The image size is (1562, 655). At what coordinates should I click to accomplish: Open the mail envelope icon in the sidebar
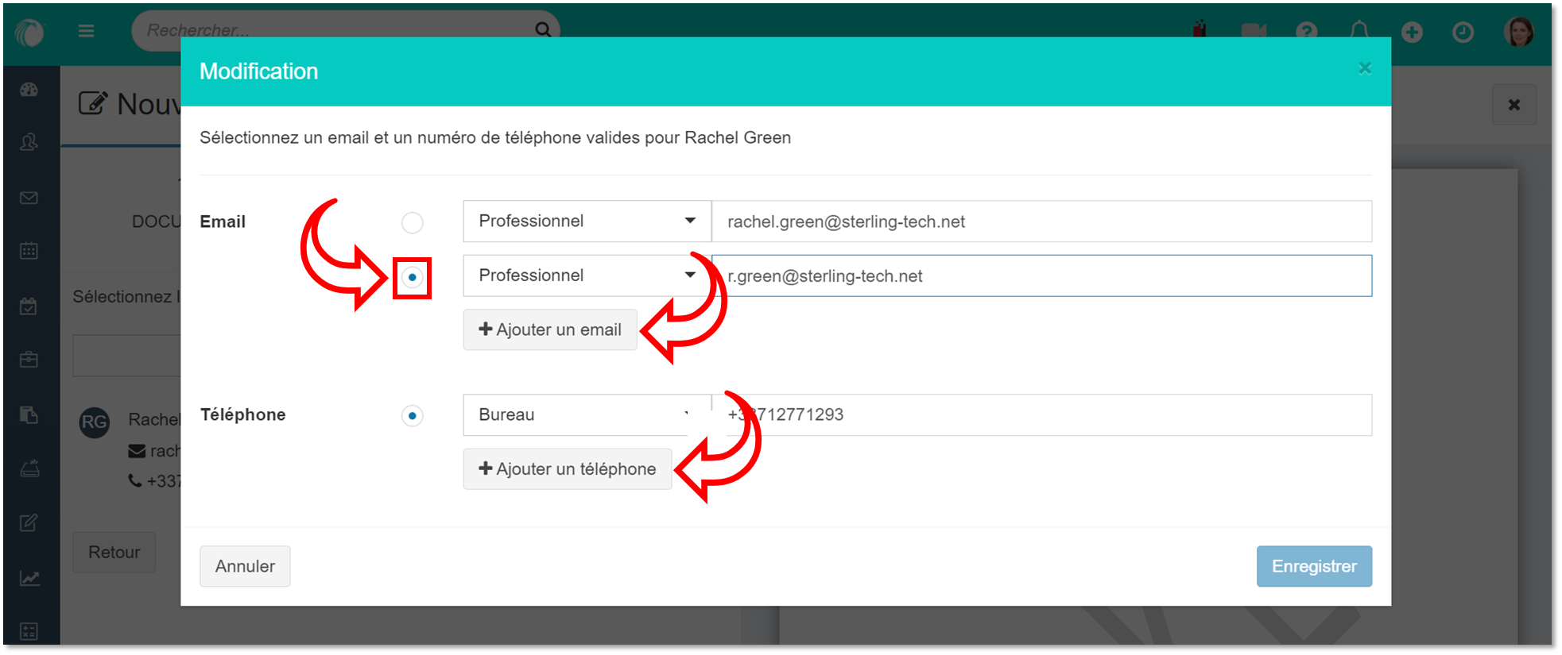pos(29,198)
